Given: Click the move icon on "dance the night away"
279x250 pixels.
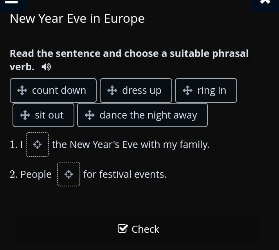Looking at the screenshot, I should pos(90,115).
